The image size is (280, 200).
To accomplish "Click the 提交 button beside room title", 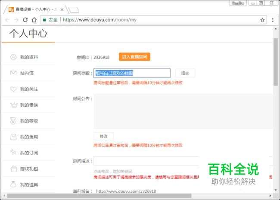I will (185, 73).
